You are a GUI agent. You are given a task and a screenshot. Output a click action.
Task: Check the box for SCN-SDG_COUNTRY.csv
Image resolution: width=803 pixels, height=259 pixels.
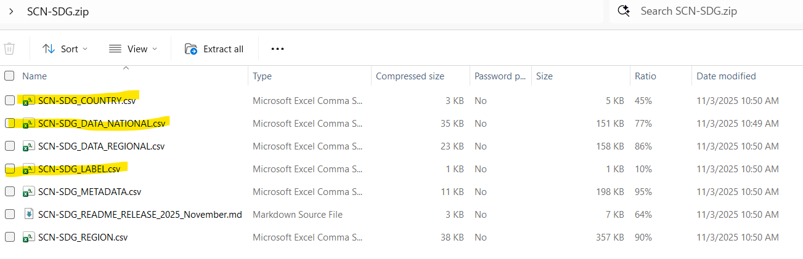pos(9,100)
